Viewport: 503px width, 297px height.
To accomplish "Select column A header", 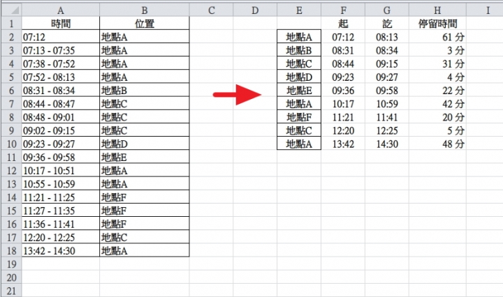I will (x=61, y=10).
